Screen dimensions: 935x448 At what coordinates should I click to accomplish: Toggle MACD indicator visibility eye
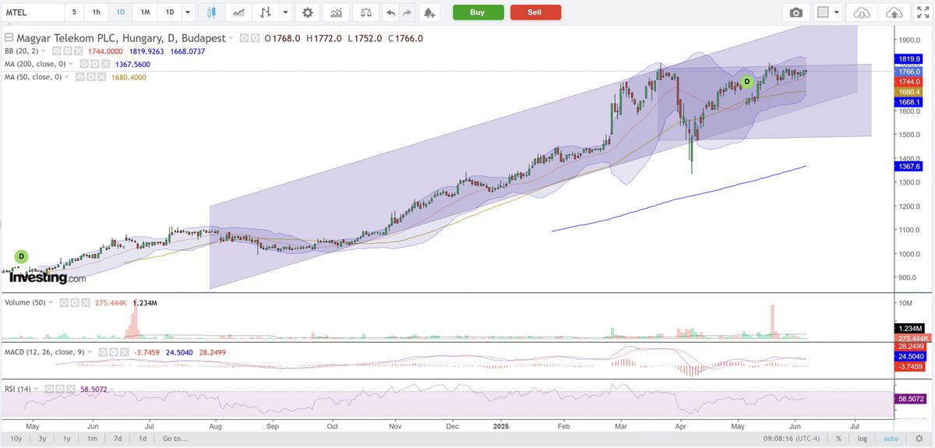(103, 352)
